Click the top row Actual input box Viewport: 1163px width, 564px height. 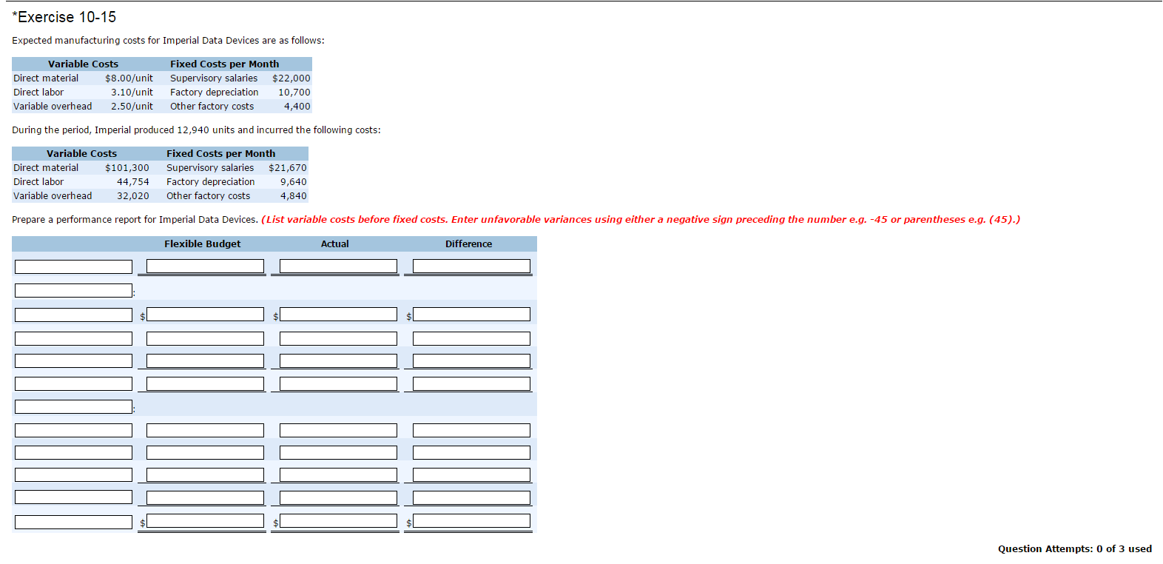pos(338,266)
